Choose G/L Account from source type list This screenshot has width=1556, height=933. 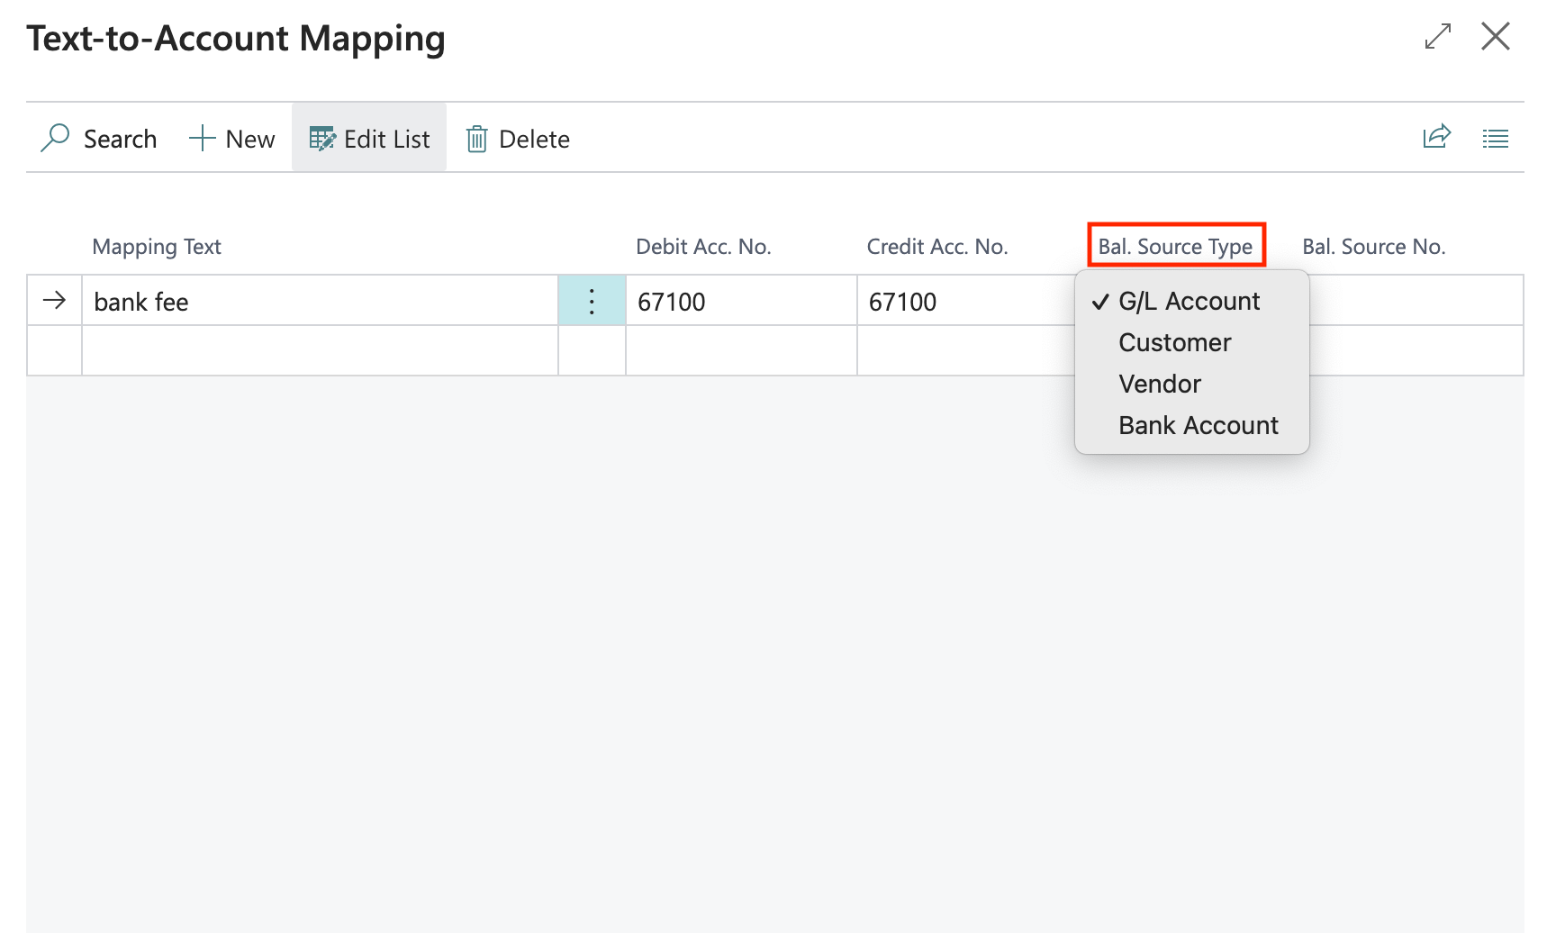(x=1190, y=301)
